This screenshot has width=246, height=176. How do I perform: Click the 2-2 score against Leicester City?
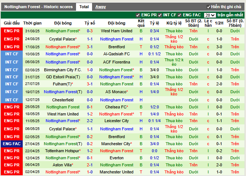(x=90, y=121)
